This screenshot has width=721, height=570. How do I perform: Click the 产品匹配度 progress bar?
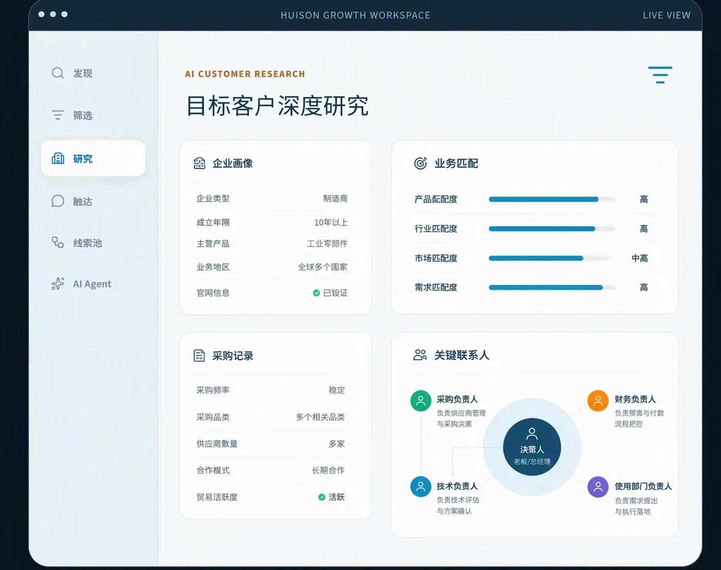552,199
